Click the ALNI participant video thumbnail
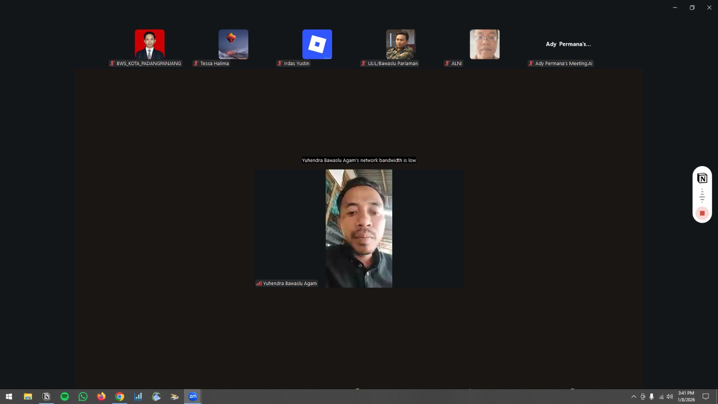 pyautogui.click(x=484, y=44)
